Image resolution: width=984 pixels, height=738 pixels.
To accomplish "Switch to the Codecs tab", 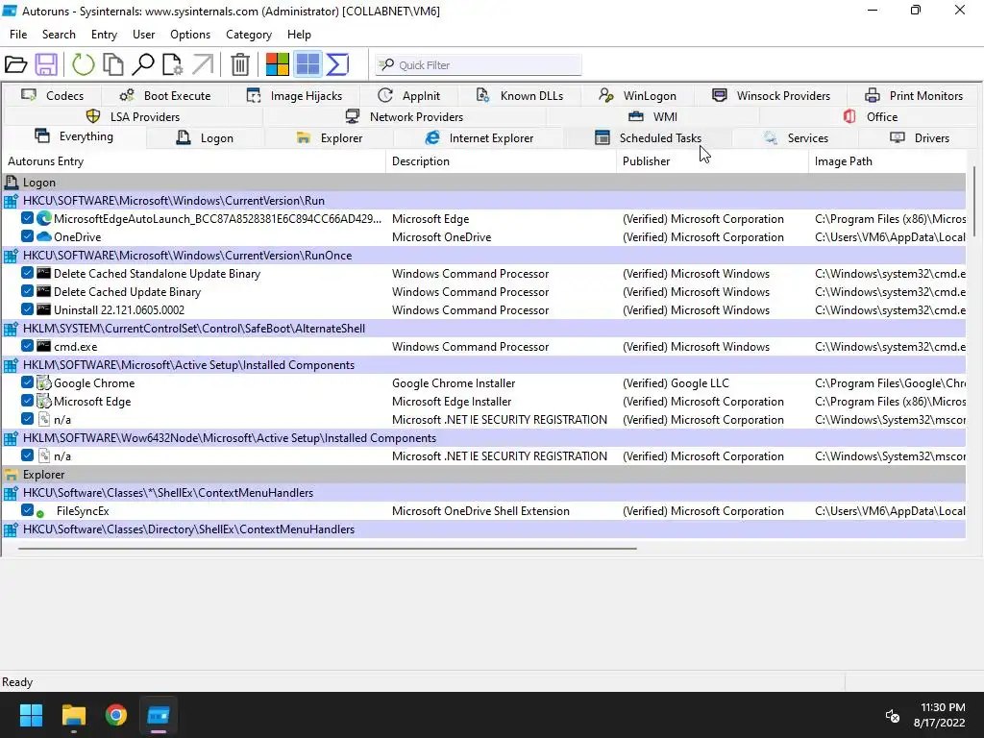I will pos(52,95).
